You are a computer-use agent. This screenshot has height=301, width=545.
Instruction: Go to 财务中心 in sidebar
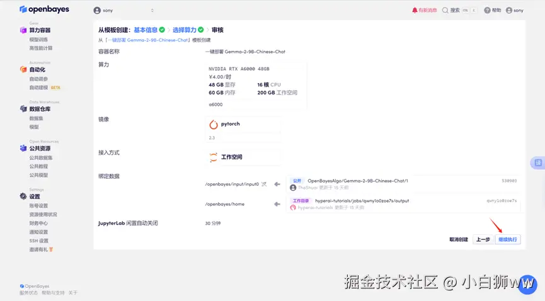(x=38, y=223)
